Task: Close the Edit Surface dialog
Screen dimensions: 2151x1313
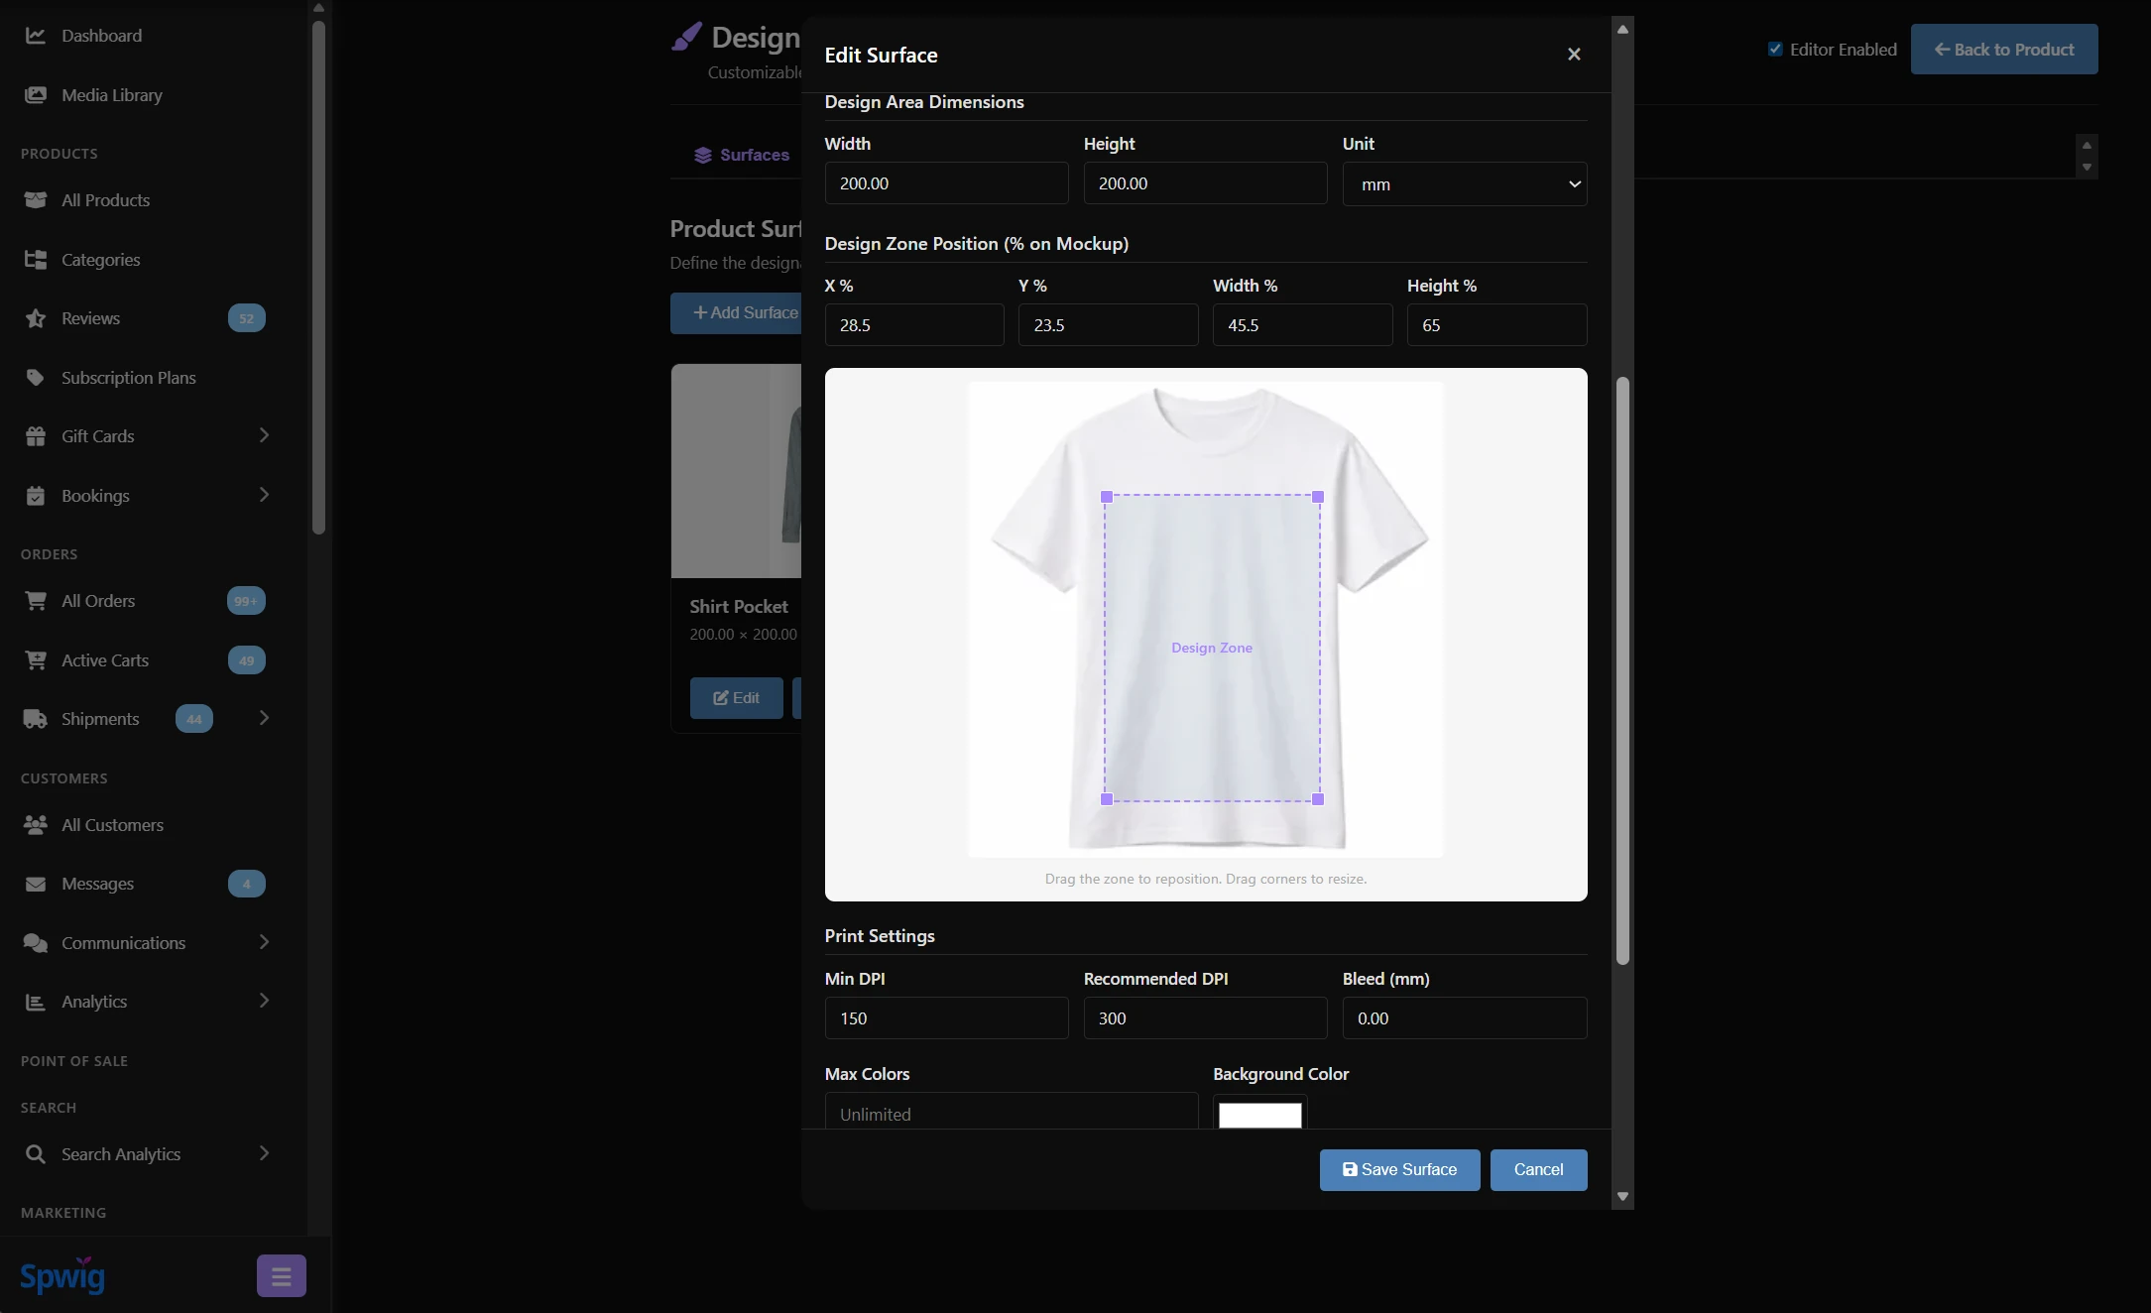Action: [1574, 55]
